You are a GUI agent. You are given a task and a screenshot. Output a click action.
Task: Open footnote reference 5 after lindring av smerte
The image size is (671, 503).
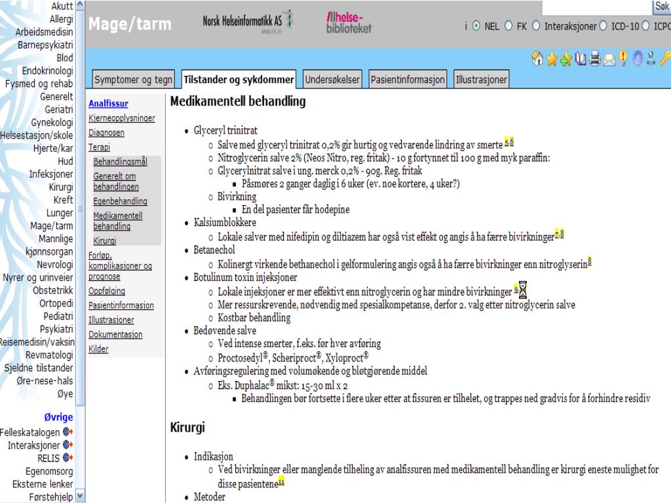(x=507, y=141)
